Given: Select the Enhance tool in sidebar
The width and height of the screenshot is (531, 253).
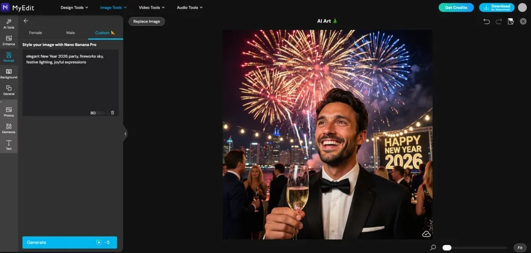Looking at the screenshot, I should coord(9,40).
